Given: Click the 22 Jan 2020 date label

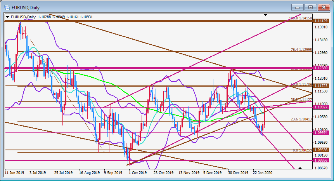Looking at the screenshot, I should click(x=263, y=173).
